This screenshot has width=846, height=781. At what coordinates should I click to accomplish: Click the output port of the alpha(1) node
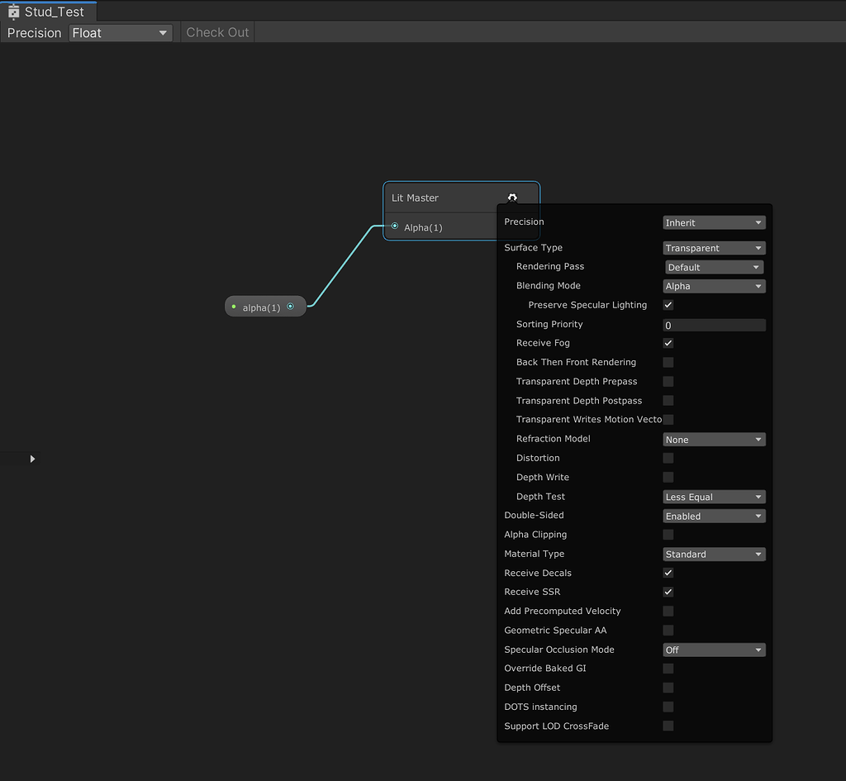(x=291, y=306)
